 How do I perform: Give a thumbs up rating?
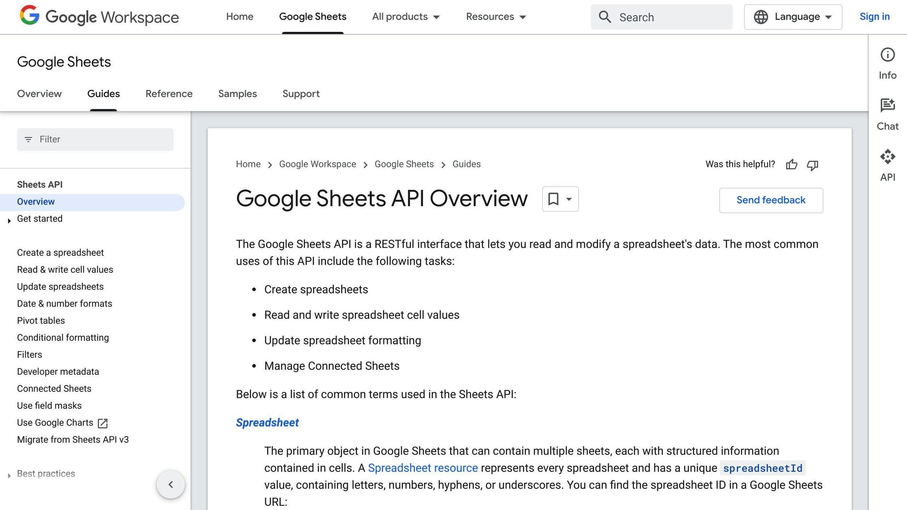pos(791,165)
